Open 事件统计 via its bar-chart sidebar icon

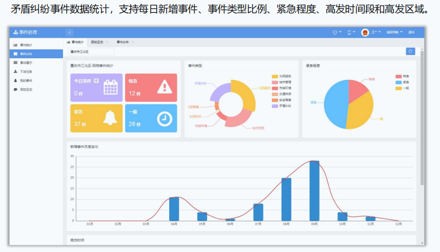(x=15, y=45)
